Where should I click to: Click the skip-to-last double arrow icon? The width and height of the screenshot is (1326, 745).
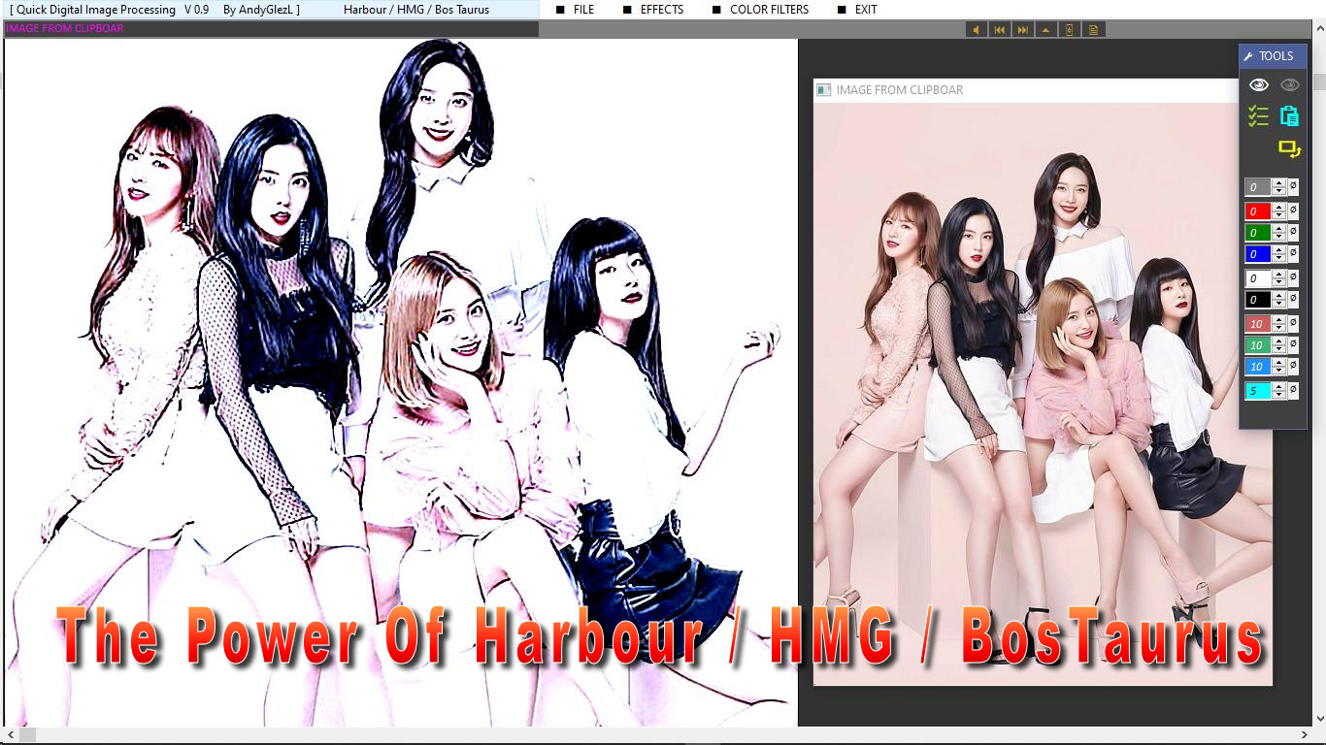click(1022, 30)
